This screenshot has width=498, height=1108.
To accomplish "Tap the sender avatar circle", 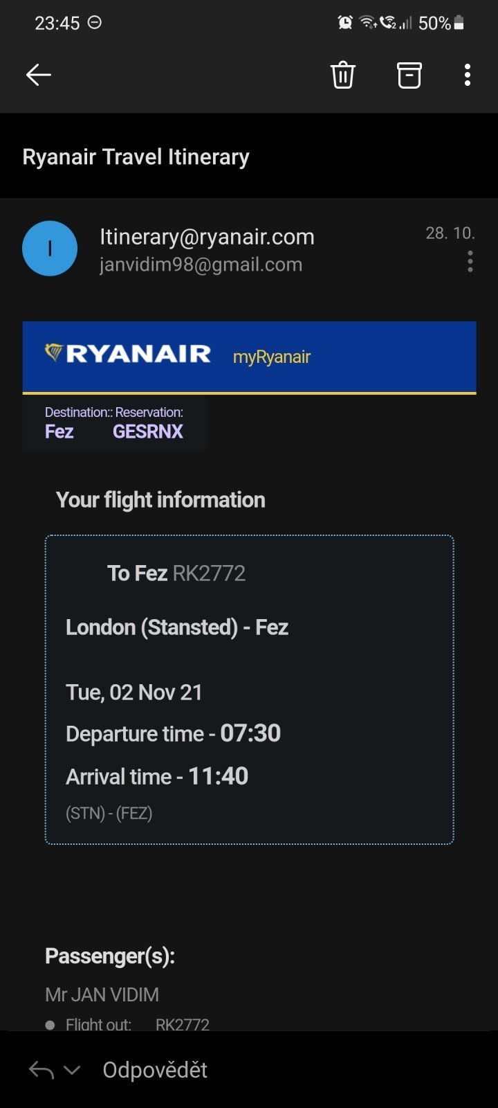I will [x=50, y=249].
